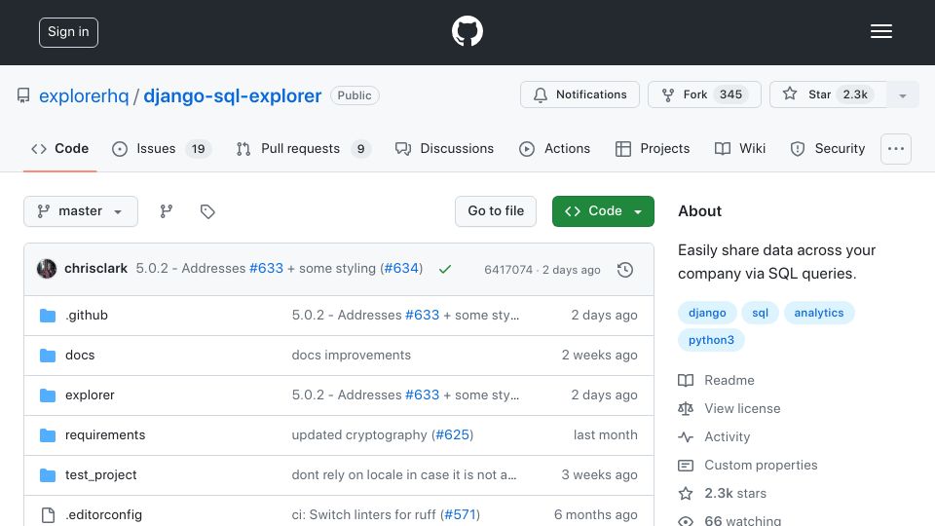935x526 pixels.
Task: Open the explorer folder
Action: pyautogui.click(x=90, y=394)
